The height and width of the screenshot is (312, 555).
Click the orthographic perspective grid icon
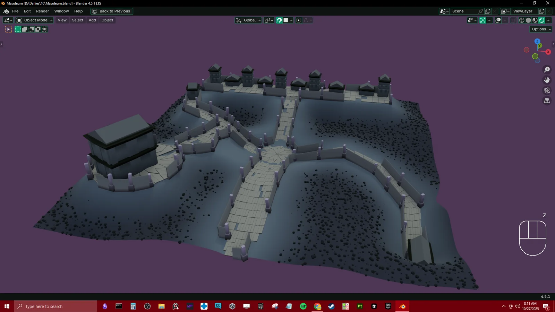[x=547, y=101]
